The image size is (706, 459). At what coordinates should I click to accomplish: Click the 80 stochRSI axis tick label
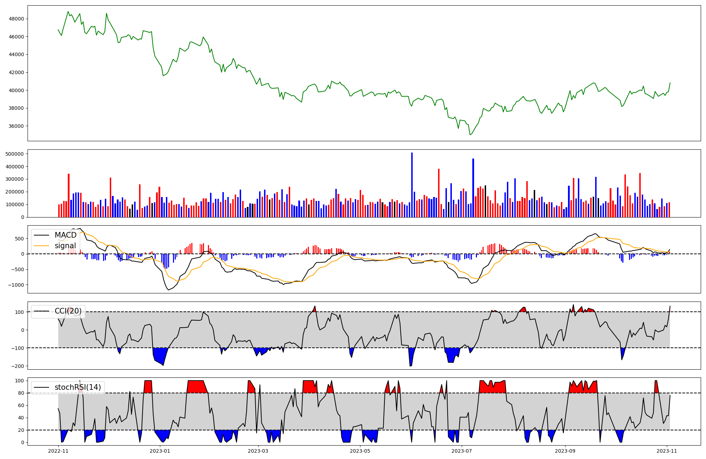[21, 393]
